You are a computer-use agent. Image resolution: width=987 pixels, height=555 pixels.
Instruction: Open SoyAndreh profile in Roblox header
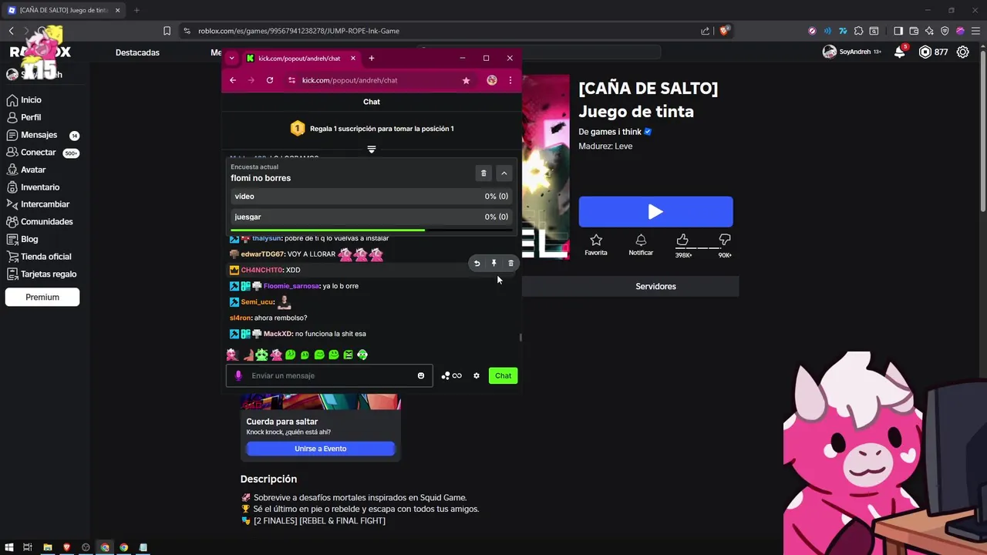click(x=852, y=52)
